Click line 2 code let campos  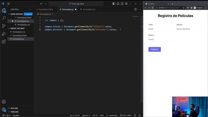pyautogui.click(x=54, y=20)
